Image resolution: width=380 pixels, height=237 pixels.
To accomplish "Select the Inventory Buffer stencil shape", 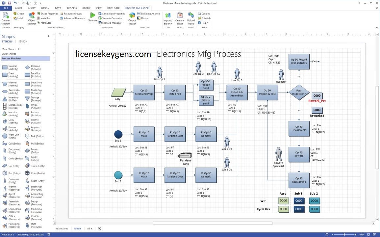I will (x=10, y=99).
